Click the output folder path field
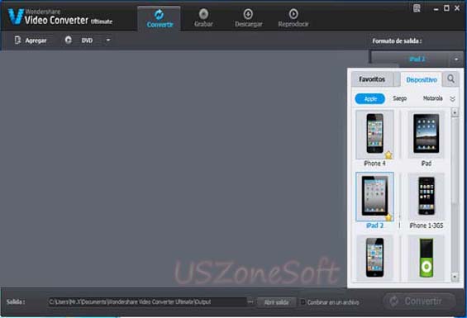Viewport: 467px width, 318px height. [146, 302]
